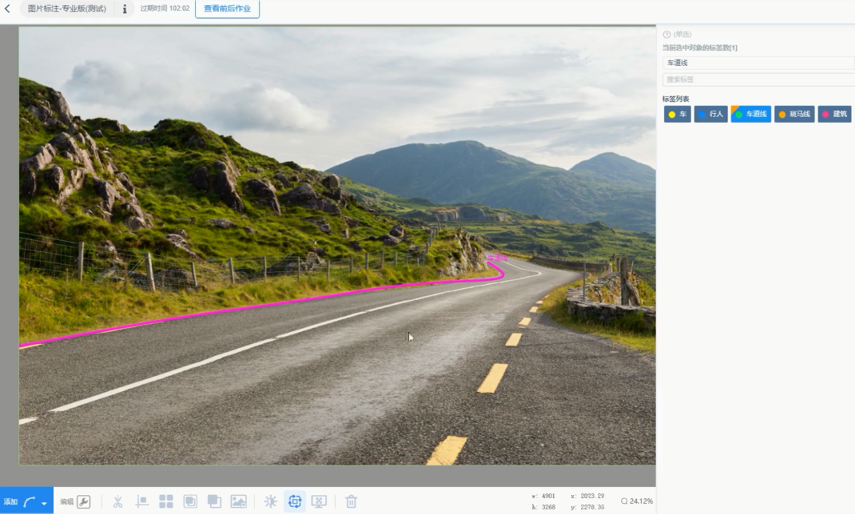Select the scissors cut tool
The image size is (855, 514).
(118, 501)
